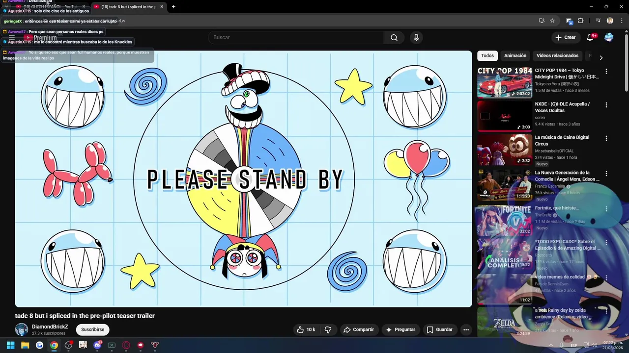Open options for La música de Caine video
Viewport: 629px width, 353px height.
[606, 138]
